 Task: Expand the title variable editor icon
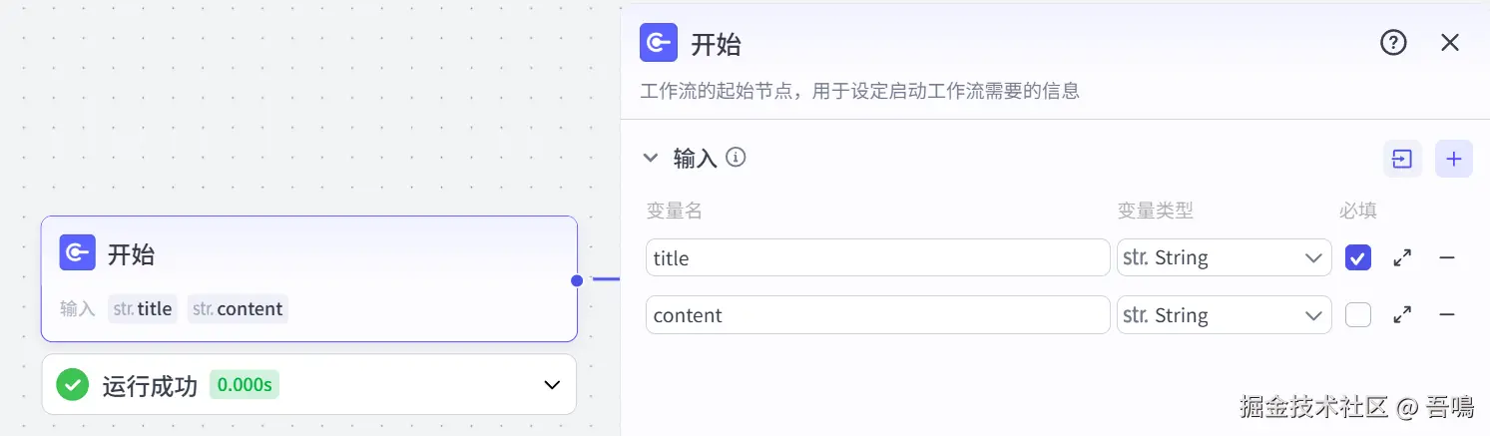pos(1402,257)
